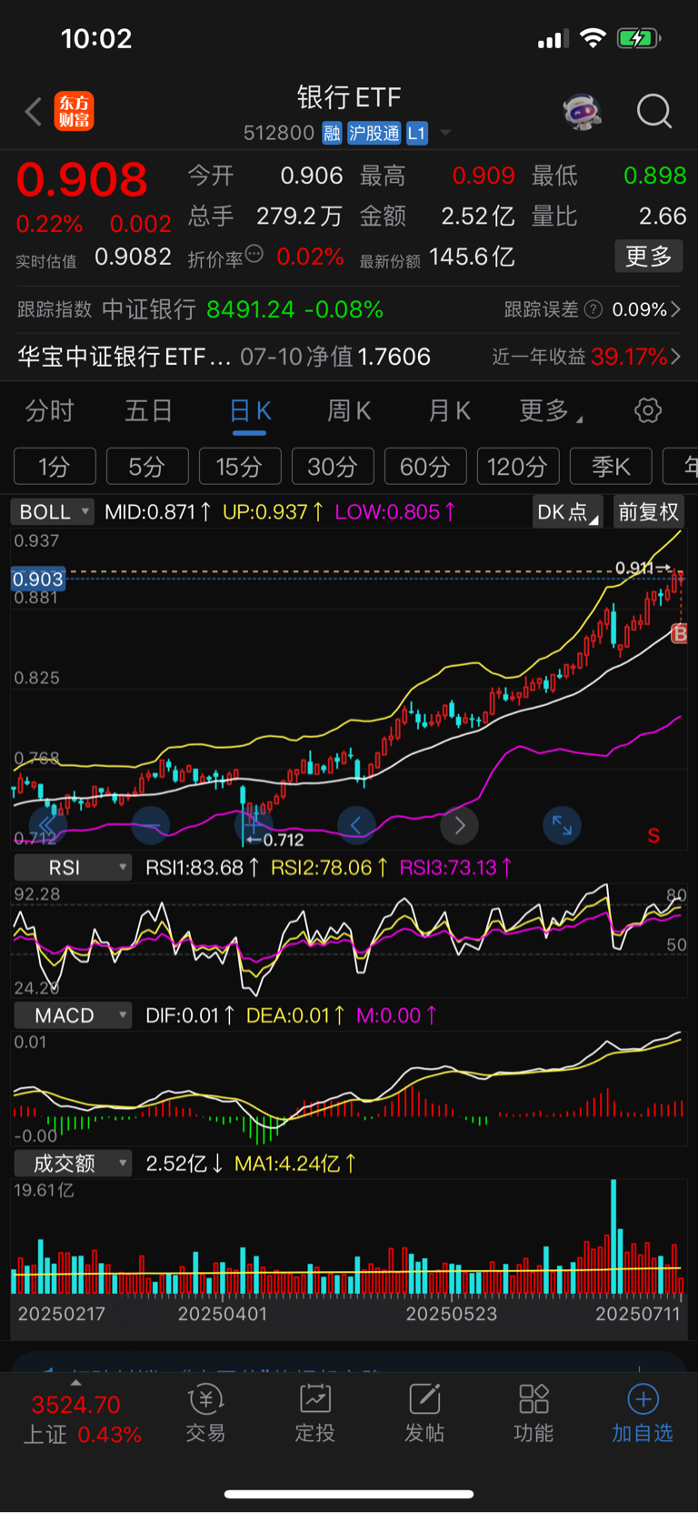The width and height of the screenshot is (698, 1513).
Task: Tap the 实时估值 0.9082 value
Action: 133,257
